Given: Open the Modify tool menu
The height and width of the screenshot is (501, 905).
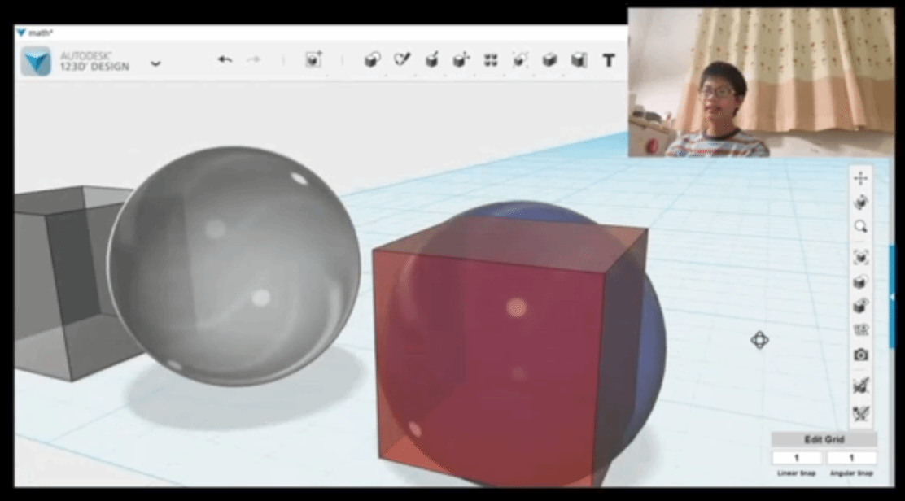Looking at the screenshot, I should (461, 59).
